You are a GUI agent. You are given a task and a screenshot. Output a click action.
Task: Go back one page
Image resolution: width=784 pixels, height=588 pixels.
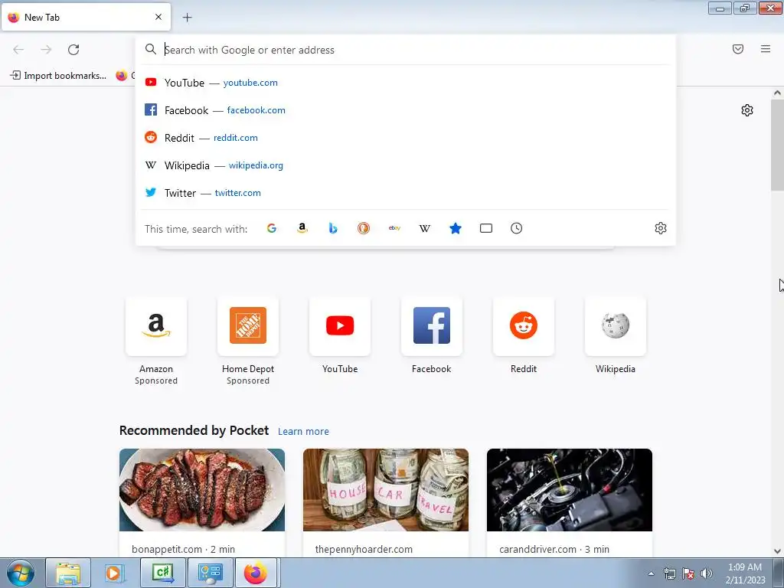(18, 50)
